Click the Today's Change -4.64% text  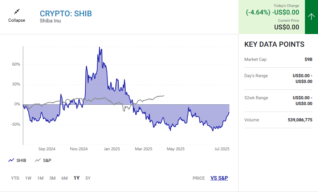pyautogui.click(x=272, y=12)
